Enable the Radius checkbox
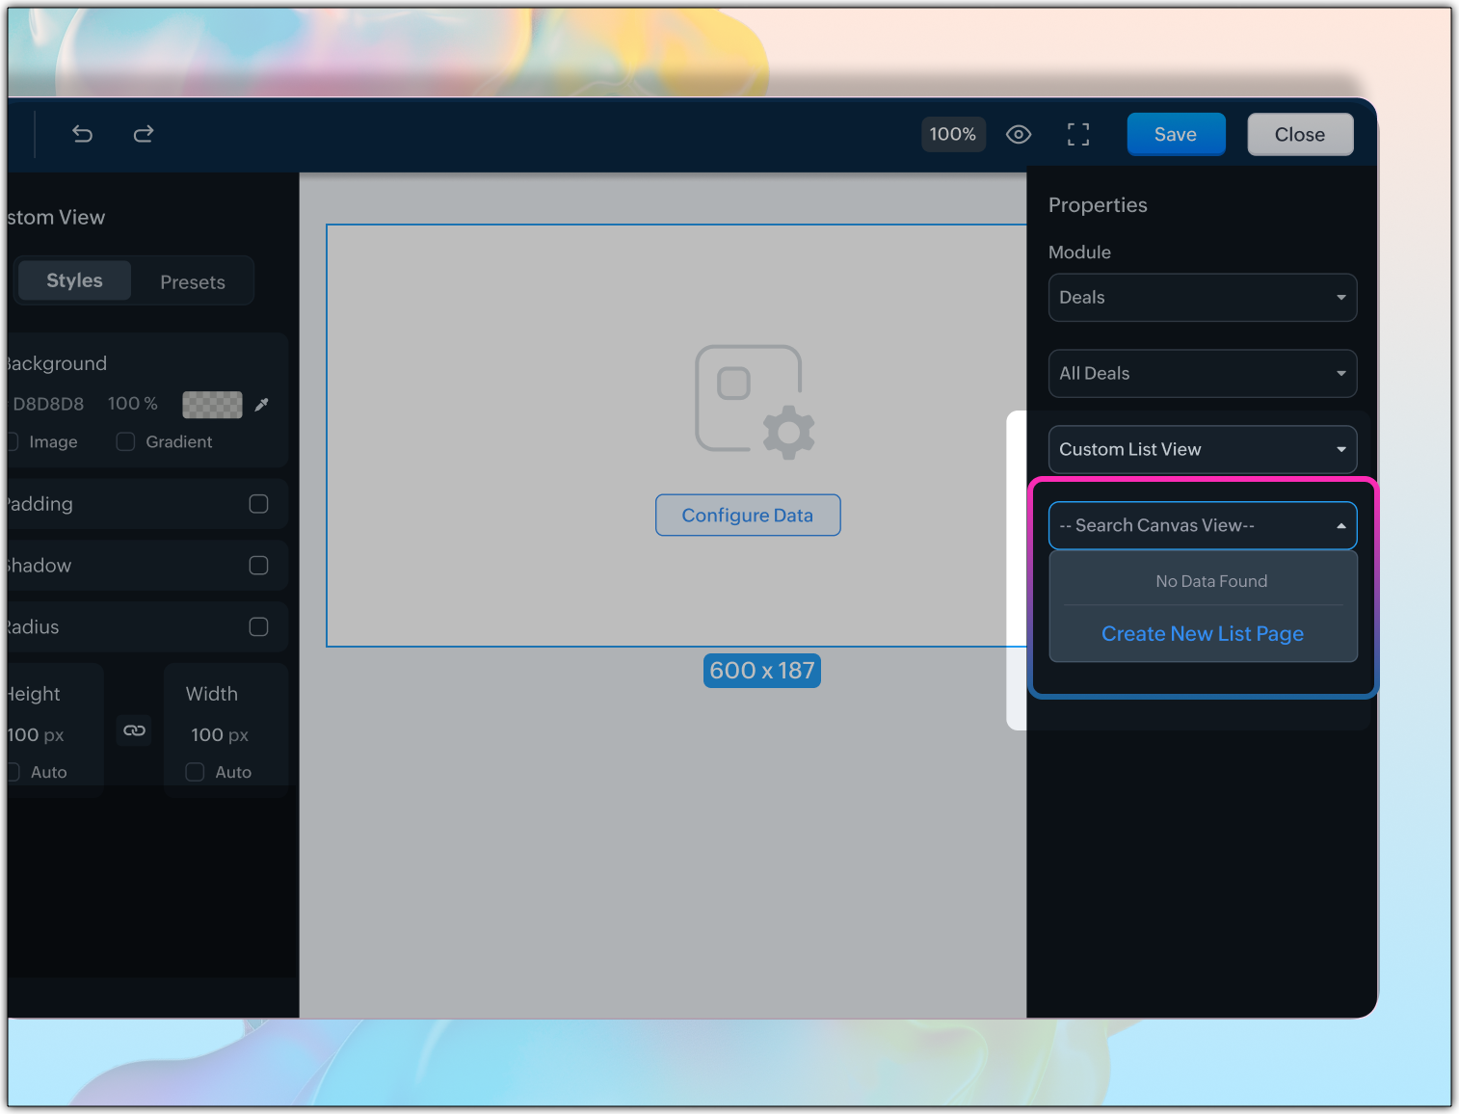The height and width of the screenshot is (1114, 1459). 258,627
